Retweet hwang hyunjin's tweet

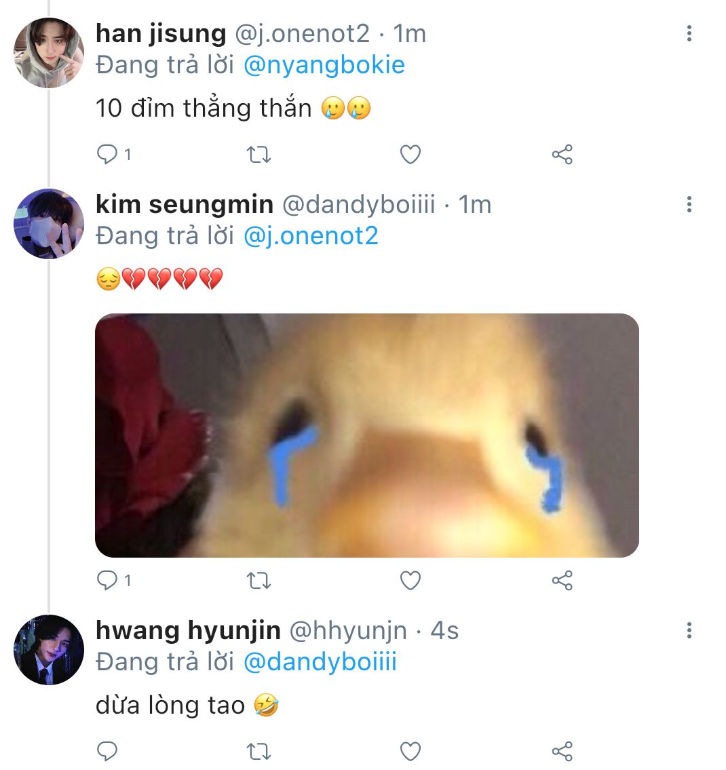pos(259,751)
